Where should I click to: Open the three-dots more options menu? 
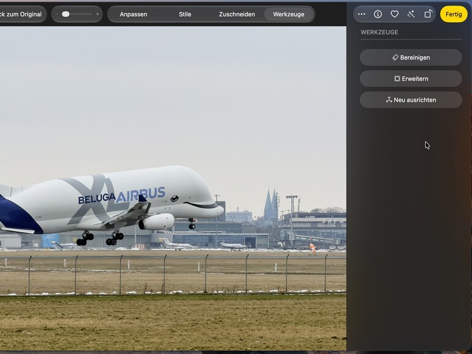pos(362,14)
